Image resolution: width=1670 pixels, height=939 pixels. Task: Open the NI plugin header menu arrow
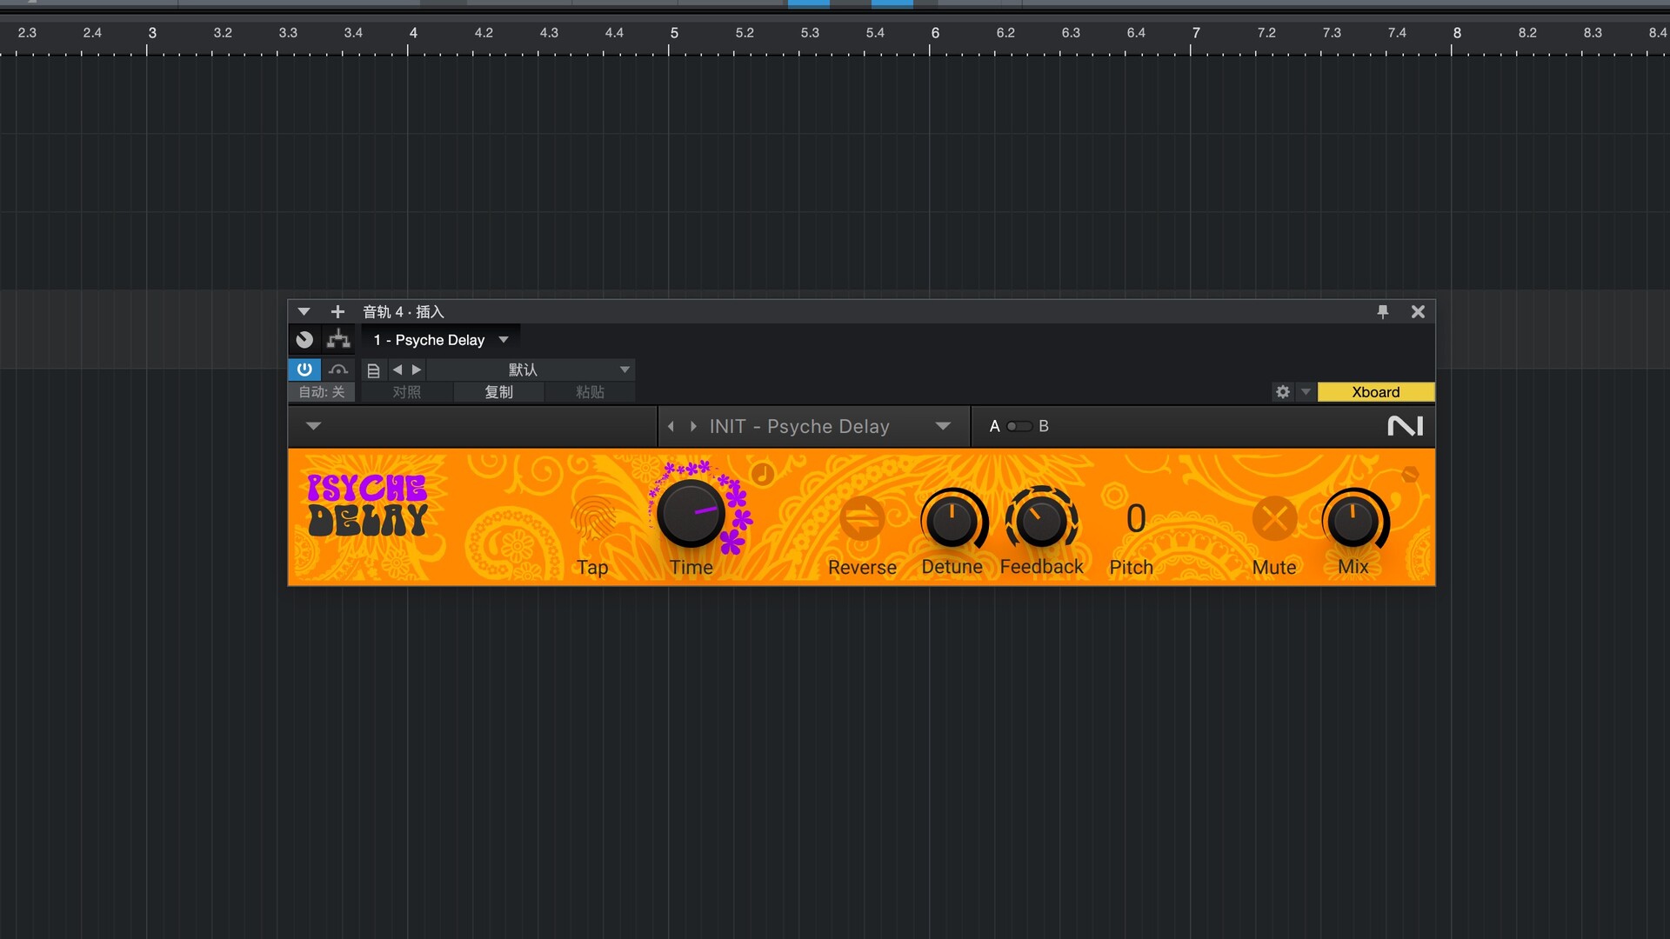pos(314,426)
